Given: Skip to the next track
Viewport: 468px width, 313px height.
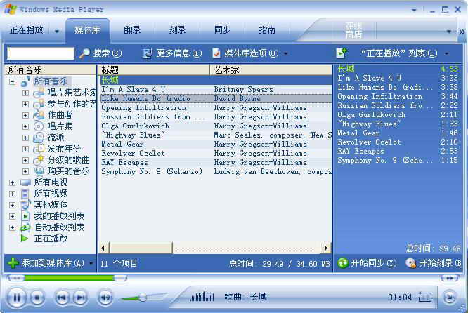Looking at the screenshot, I should [80, 298].
